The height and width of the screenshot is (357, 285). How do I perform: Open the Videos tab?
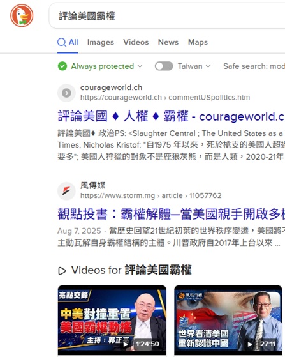coord(136,42)
